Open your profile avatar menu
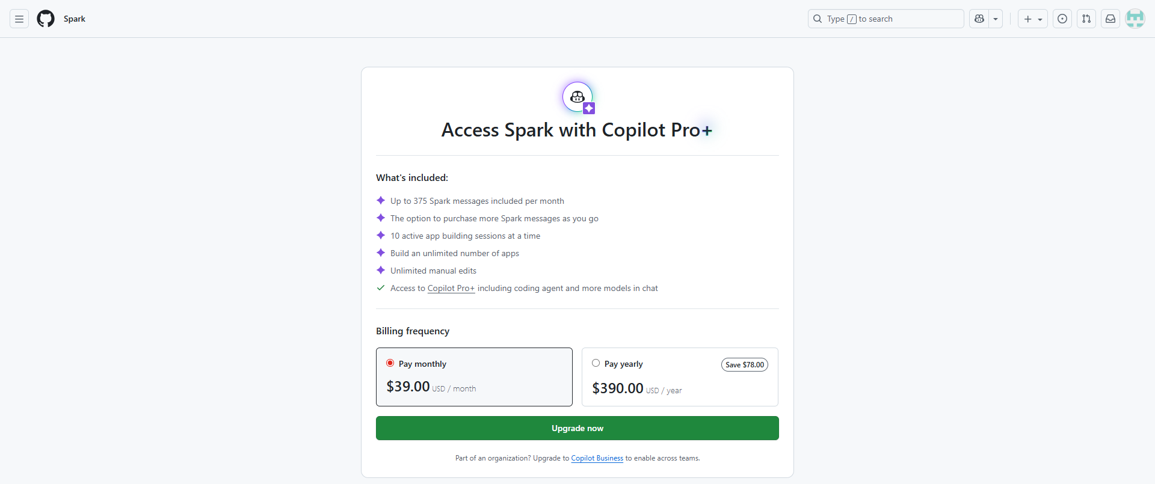The image size is (1155, 484). (x=1136, y=19)
